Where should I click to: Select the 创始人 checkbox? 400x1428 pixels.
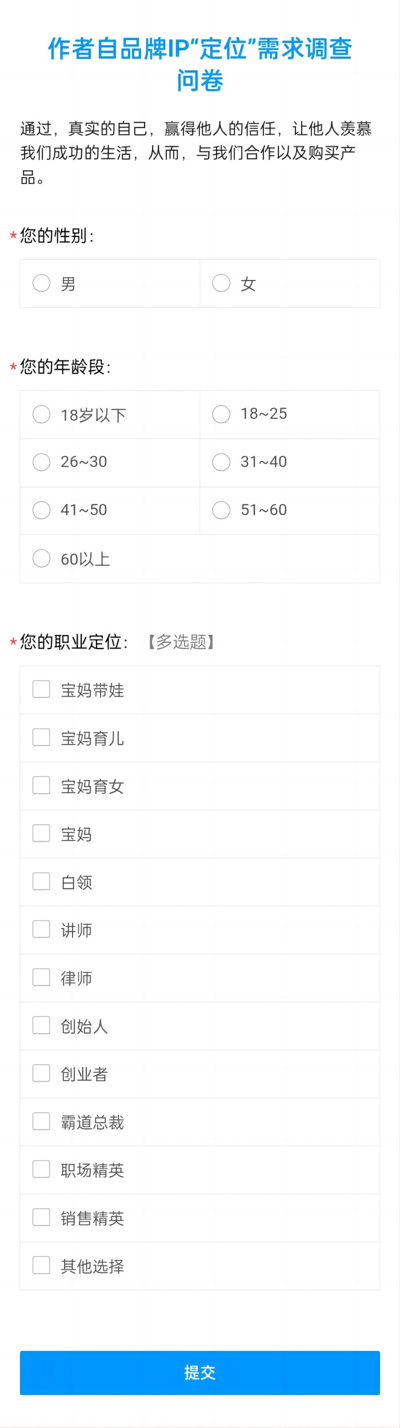[42, 1025]
